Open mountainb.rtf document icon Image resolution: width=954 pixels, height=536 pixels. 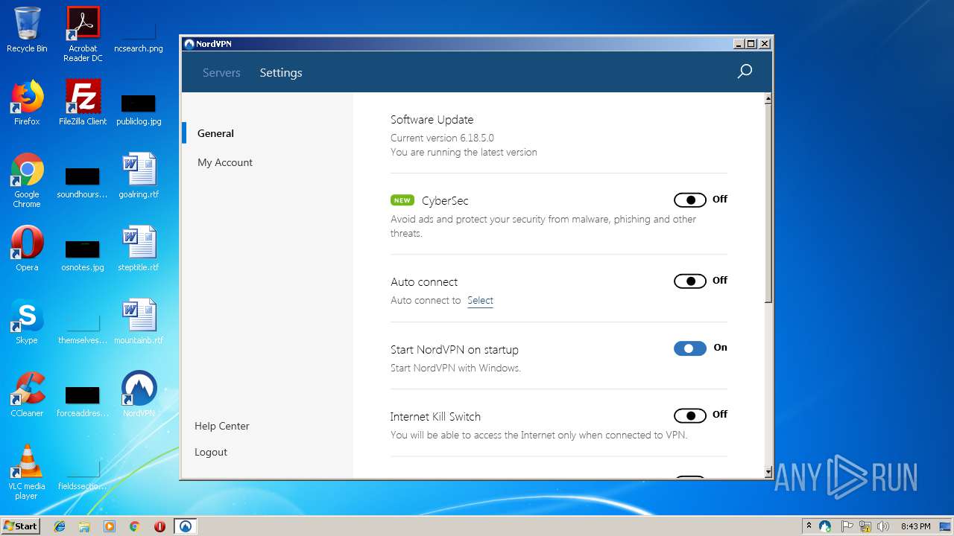tap(139, 322)
